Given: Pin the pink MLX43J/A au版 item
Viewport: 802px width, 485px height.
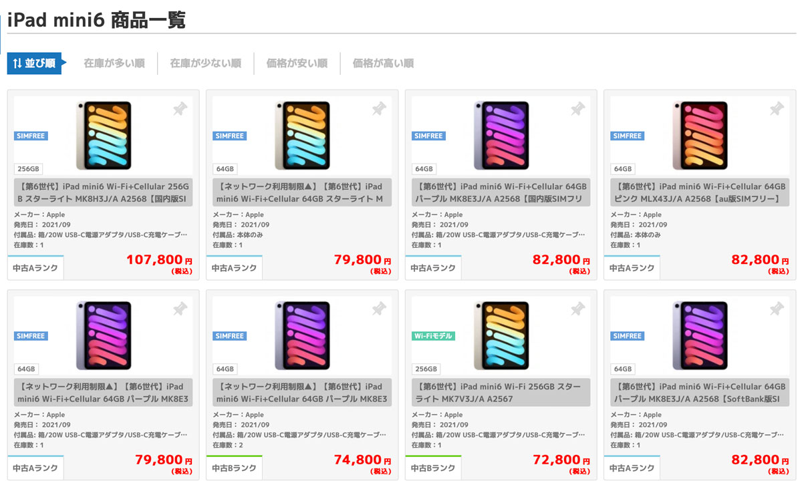Looking at the screenshot, I should tap(777, 109).
